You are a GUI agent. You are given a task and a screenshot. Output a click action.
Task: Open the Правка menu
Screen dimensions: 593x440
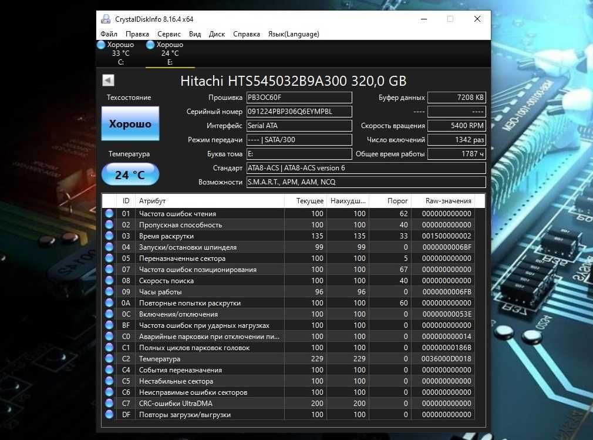(x=137, y=34)
